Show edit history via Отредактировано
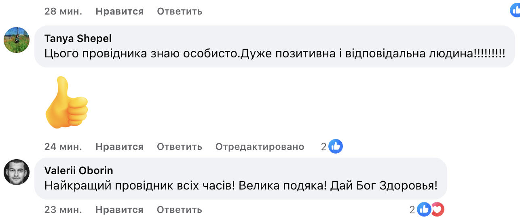The height and width of the screenshot is (219, 520). click(x=260, y=147)
